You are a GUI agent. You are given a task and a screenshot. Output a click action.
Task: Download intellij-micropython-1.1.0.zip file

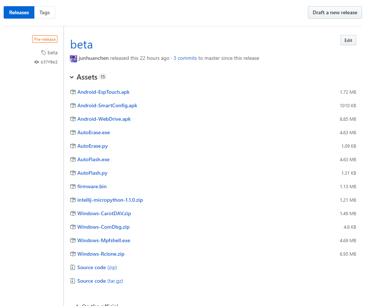tap(110, 200)
